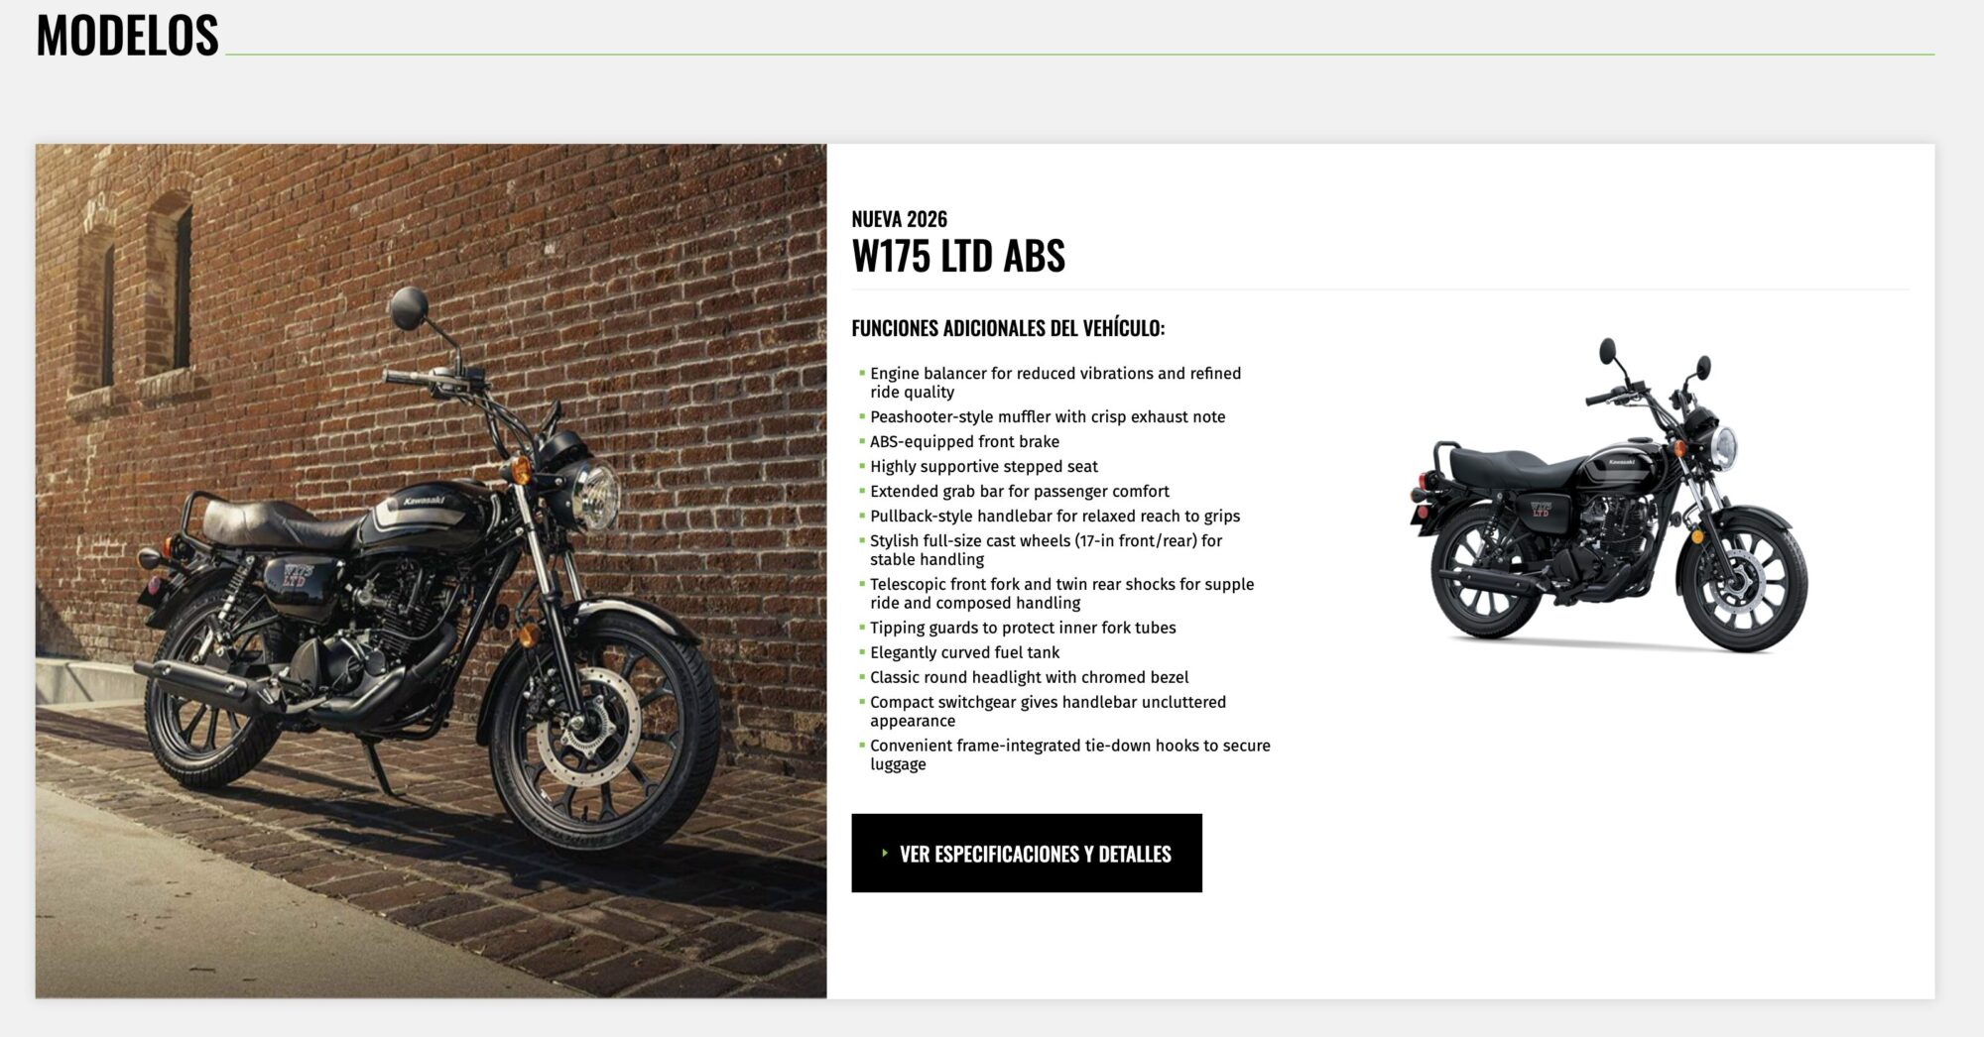Select the Extended grab bar feature
This screenshot has height=1037, width=1984.
[1020, 492]
